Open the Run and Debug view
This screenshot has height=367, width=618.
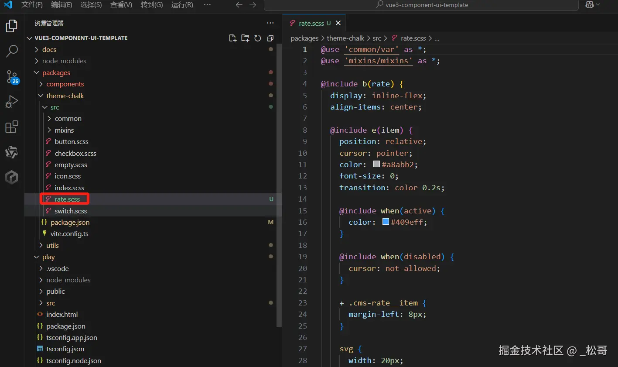coord(12,102)
